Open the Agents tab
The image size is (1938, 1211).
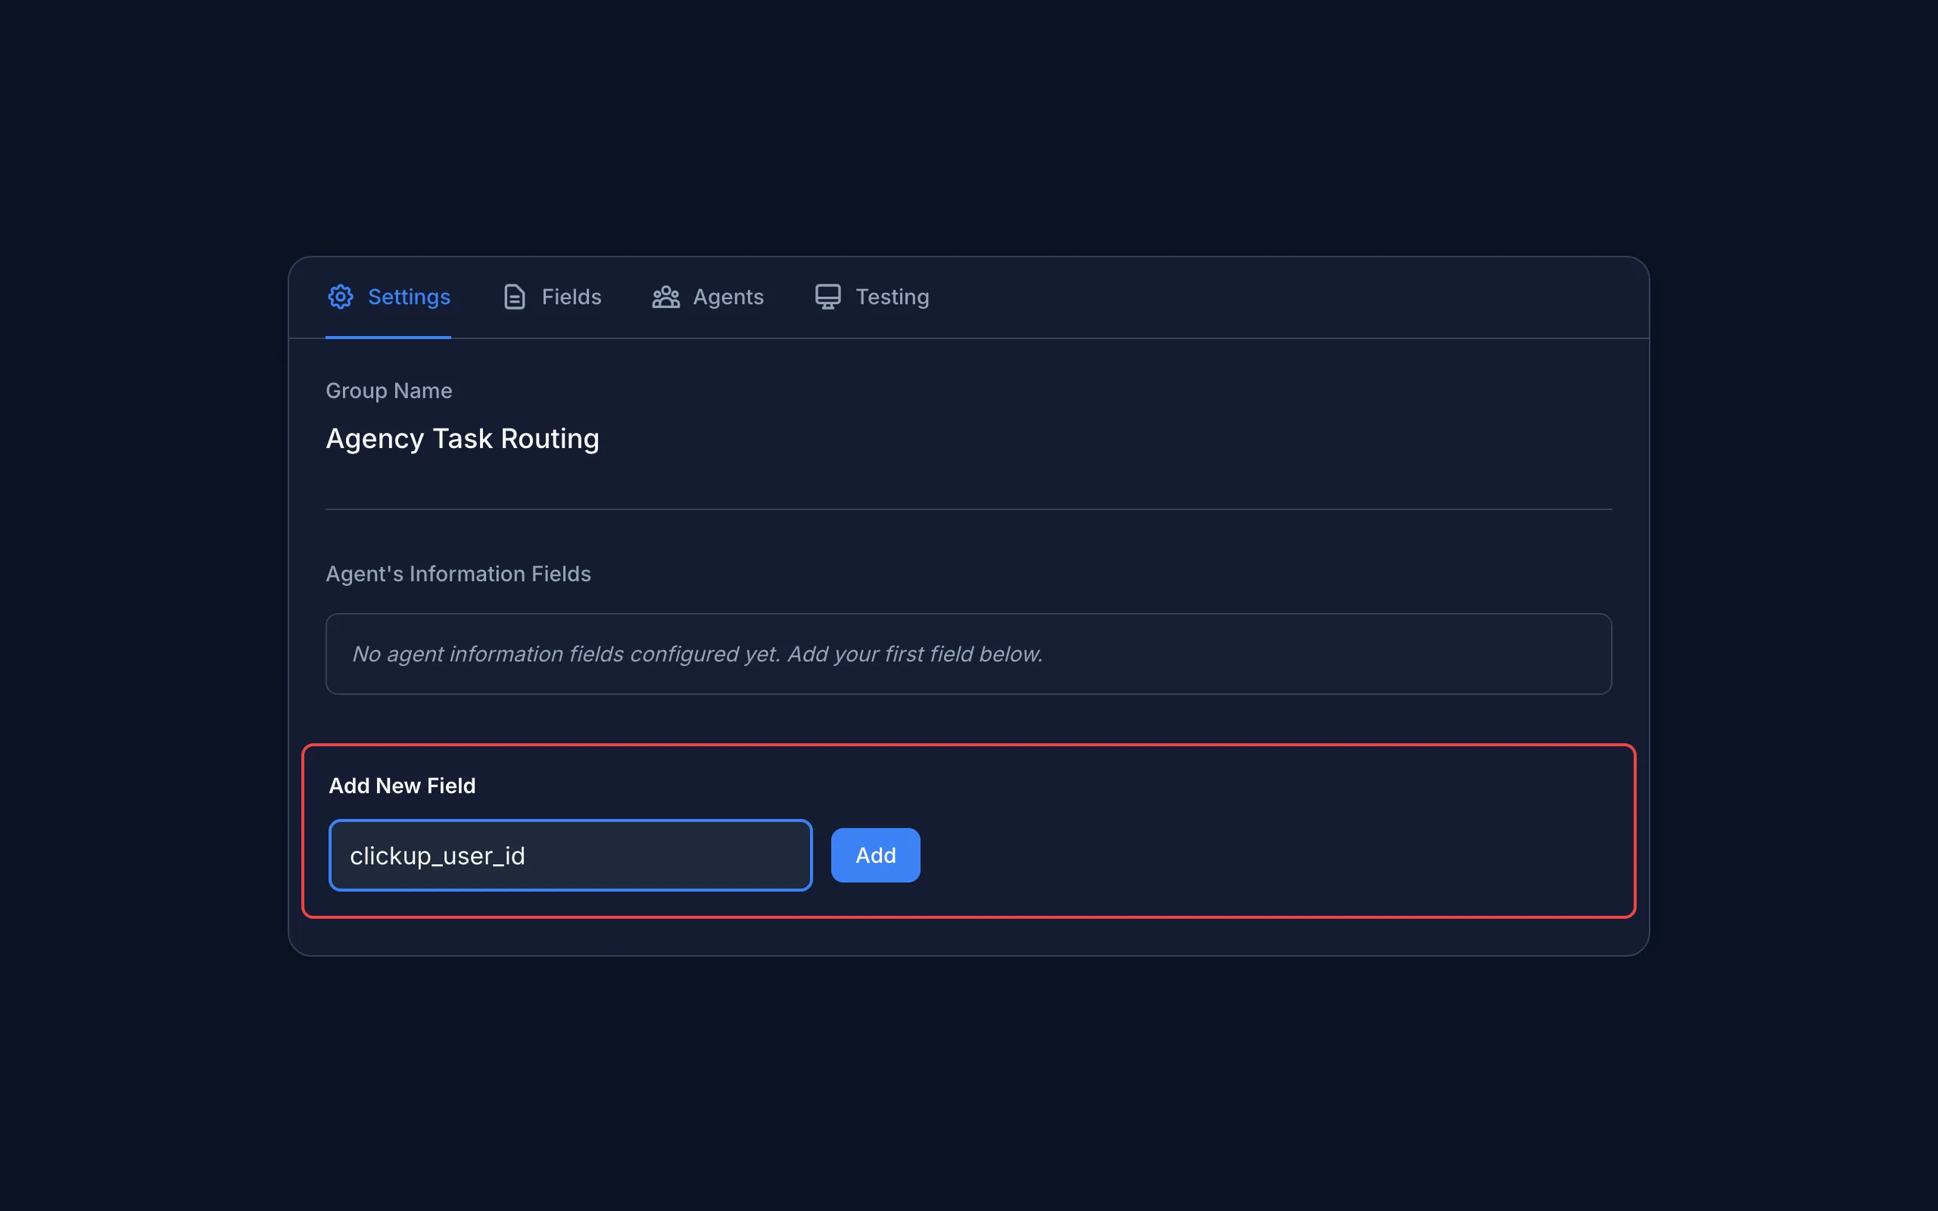[x=728, y=297]
